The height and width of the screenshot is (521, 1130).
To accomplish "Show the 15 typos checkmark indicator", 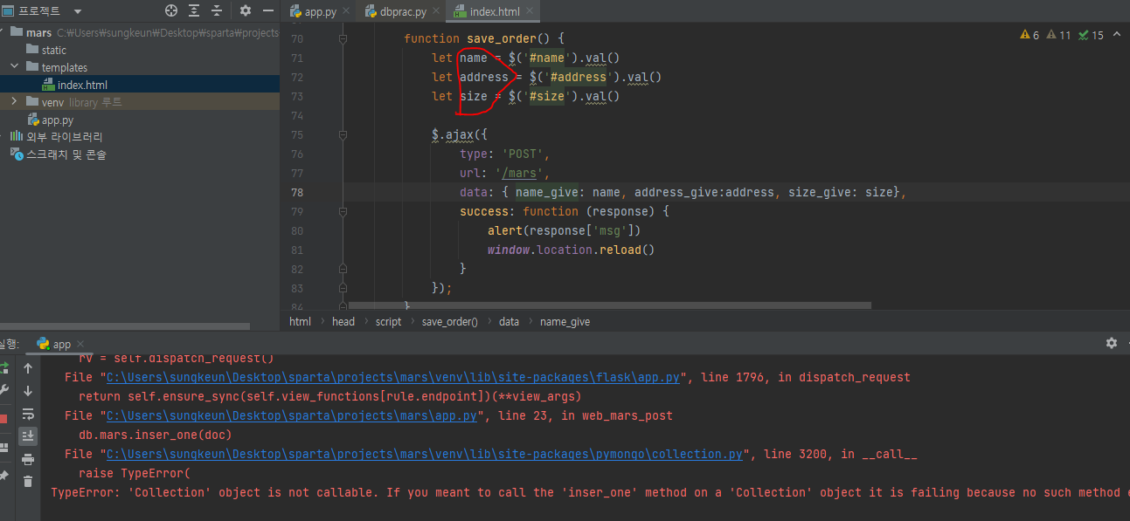I will [1092, 35].
